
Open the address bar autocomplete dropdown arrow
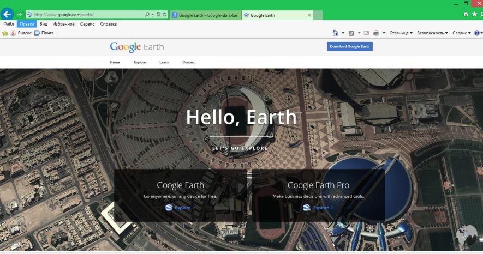153,15
